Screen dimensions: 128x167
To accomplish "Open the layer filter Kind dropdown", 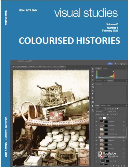I will point(100,109).
